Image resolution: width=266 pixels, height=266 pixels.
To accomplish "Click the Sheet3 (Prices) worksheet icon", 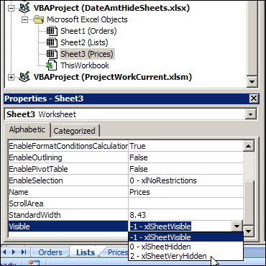I will pos(52,54).
